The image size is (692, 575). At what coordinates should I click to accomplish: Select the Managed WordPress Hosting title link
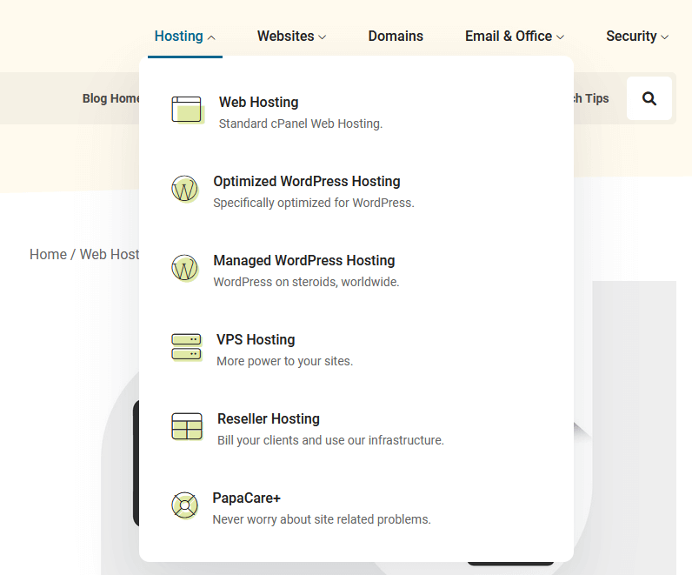pos(304,260)
